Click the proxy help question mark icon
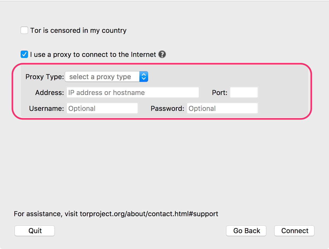The height and width of the screenshot is (249, 329). click(x=162, y=55)
